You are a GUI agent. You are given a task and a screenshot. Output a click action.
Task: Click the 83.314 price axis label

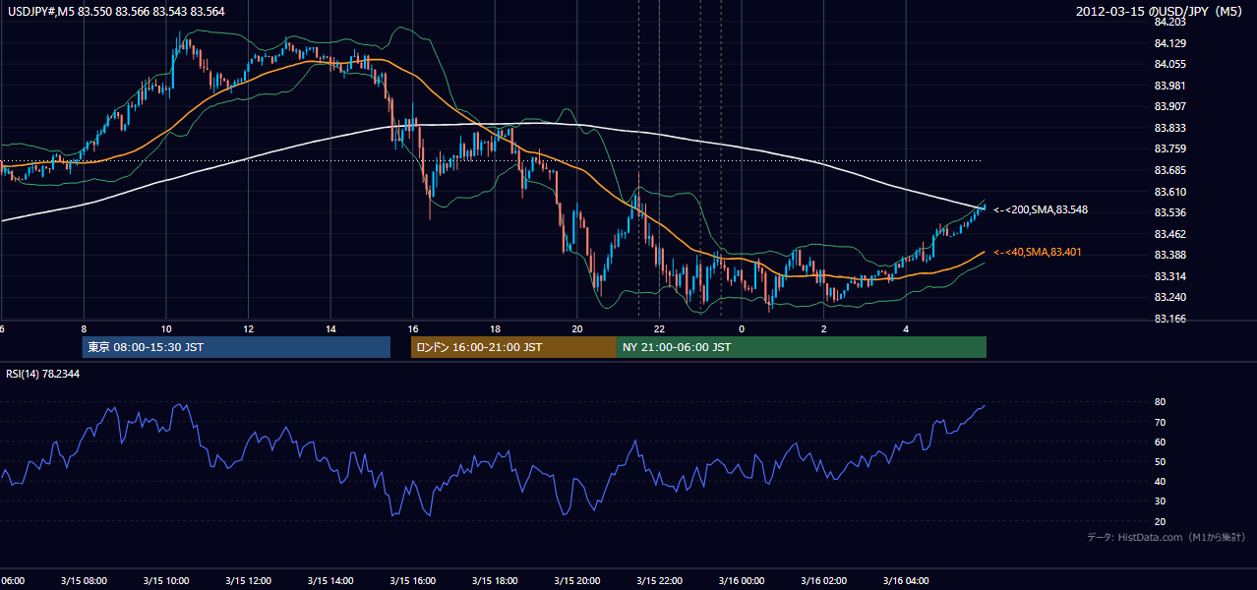(1170, 276)
